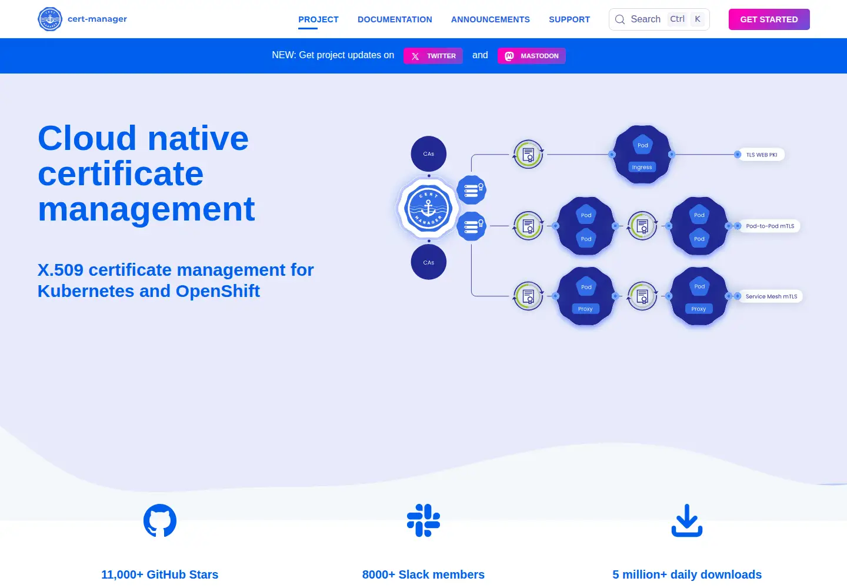The width and height of the screenshot is (847, 588).
Task: Open the PROJECT menu item
Action: coord(318,19)
